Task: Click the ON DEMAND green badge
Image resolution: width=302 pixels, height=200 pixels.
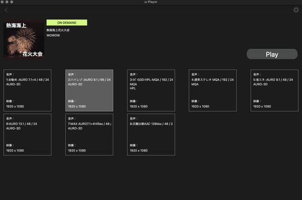Action: (x=67, y=23)
